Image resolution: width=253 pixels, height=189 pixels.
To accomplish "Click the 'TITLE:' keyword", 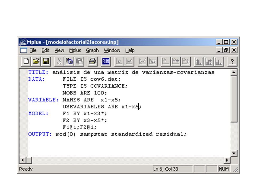I will click(x=38, y=72).
